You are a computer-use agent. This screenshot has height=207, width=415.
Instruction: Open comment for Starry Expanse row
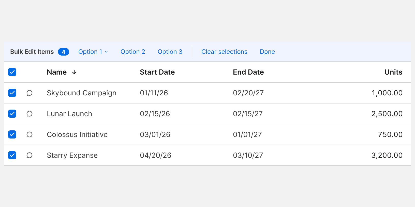[x=29, y=155]
